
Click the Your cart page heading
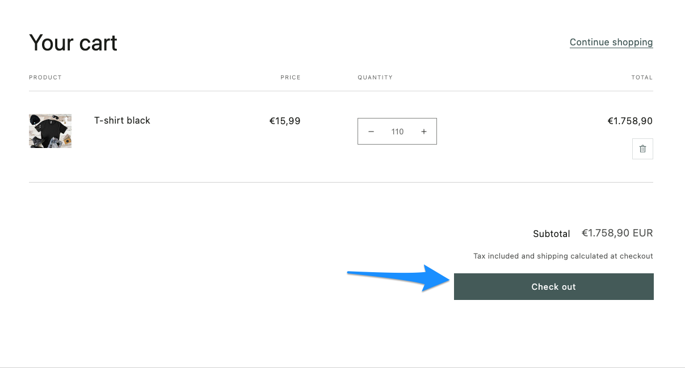73,42
